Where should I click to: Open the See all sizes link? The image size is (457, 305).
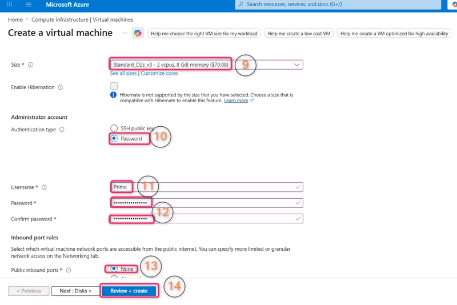tap(123, 73)
